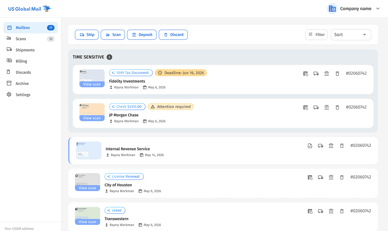Click the Internal Revenue Service sender name
The width and height of the screenshot is (388, 231).
pos(128,149)
